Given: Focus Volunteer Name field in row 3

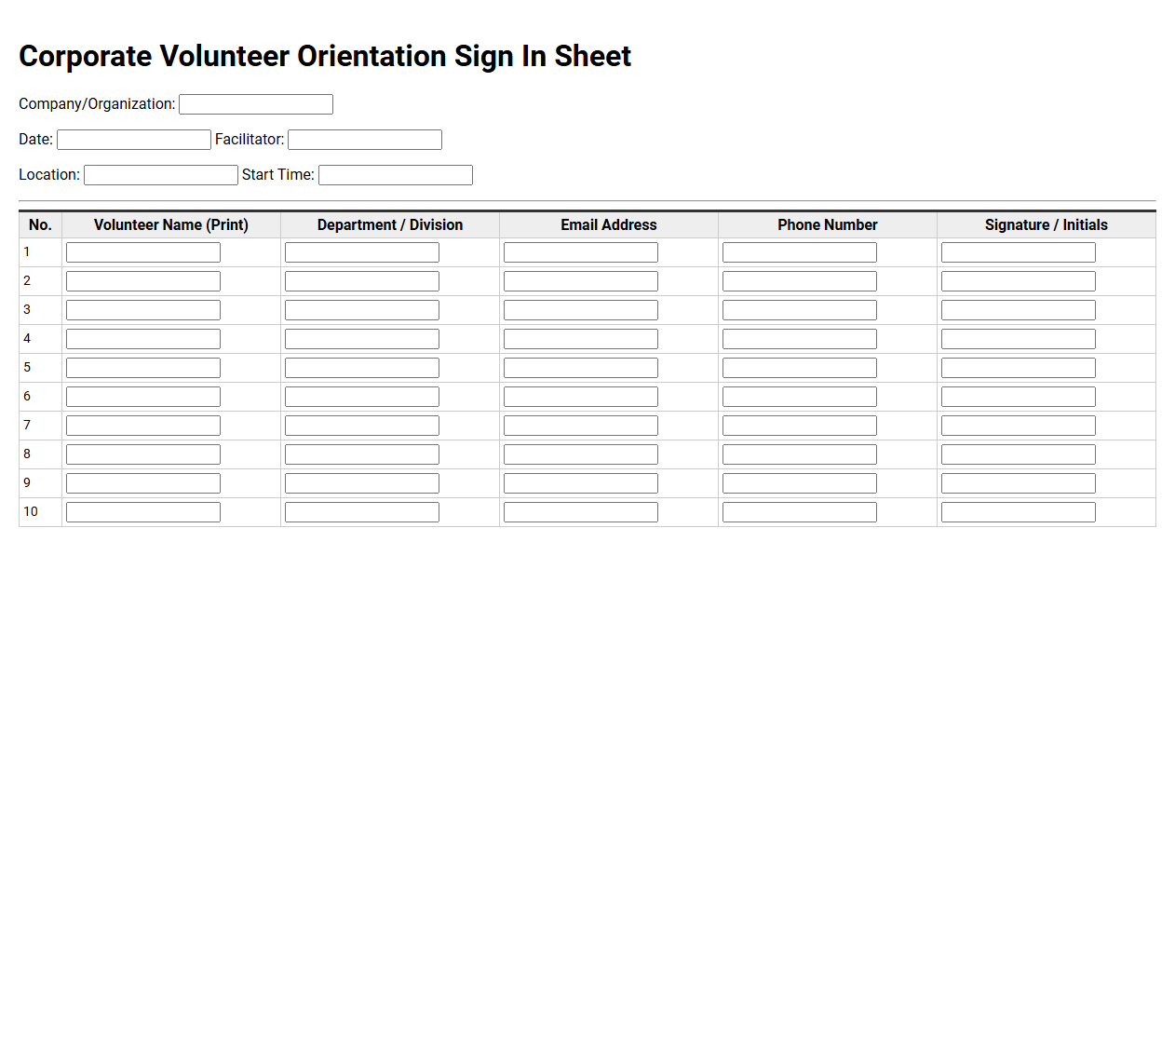Looking at the screenshot, I should [x=143, y=310].
